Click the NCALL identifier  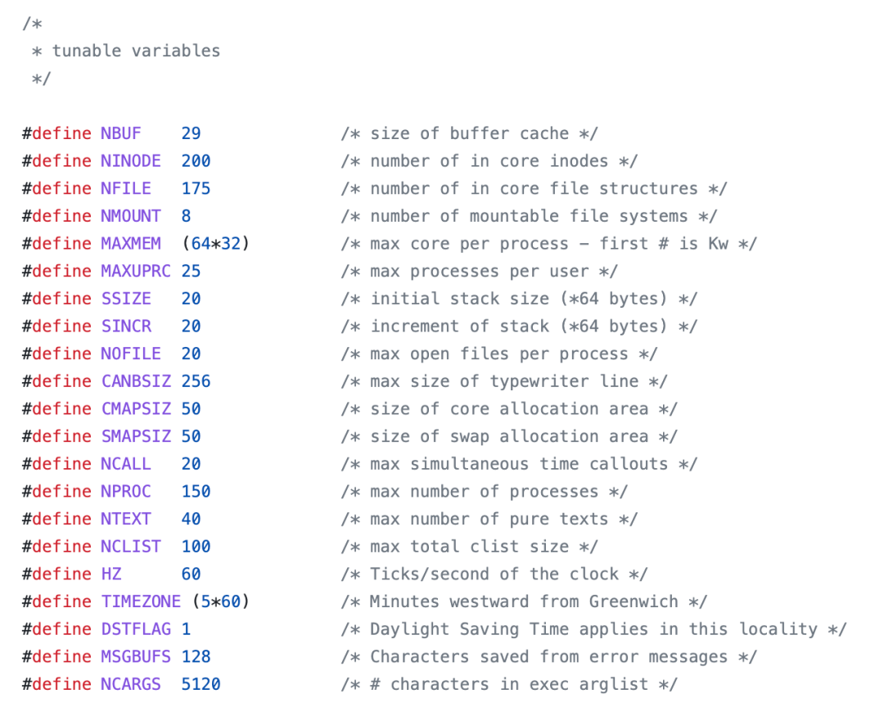126,464
